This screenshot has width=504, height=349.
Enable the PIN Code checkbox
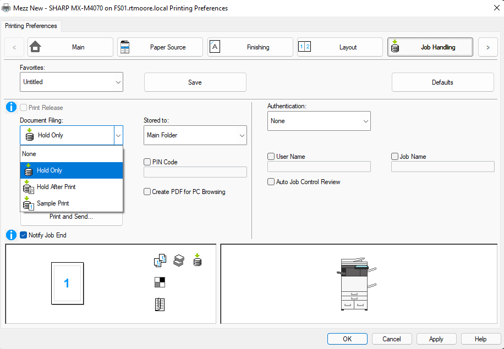[147, 162]
